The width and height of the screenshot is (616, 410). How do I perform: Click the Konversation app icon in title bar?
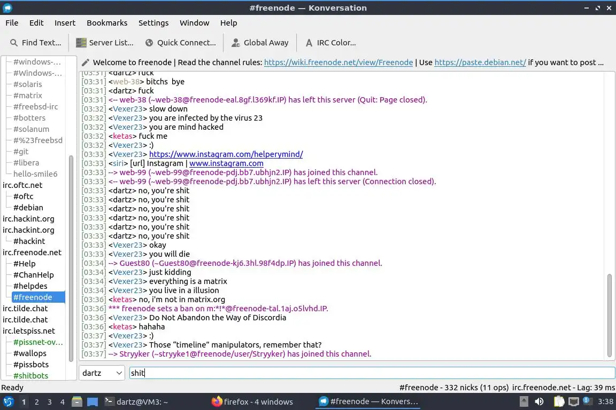tap(7, 8)
